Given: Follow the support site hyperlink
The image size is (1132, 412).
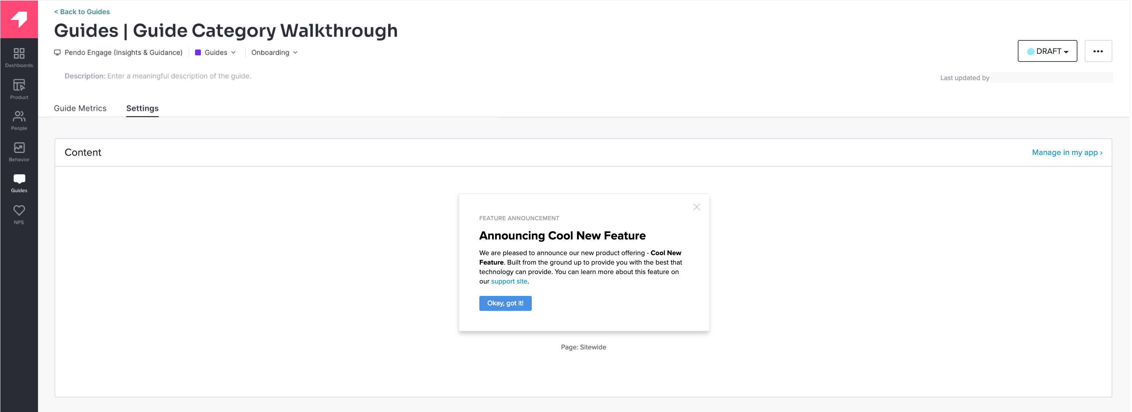Looking at the screenshot, I should pos(509,281).
